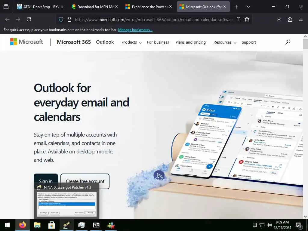Close the Download for MSN tab
308x231 pixels.
point(116,7)
